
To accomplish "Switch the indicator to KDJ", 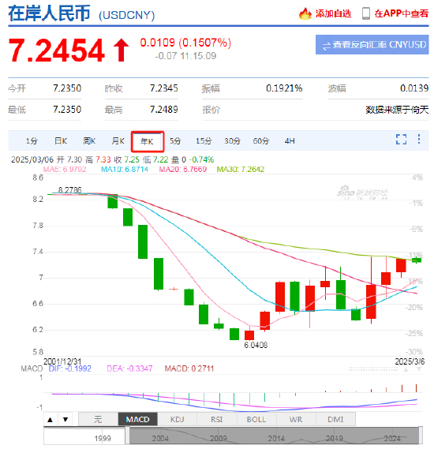I will [178, 420].
